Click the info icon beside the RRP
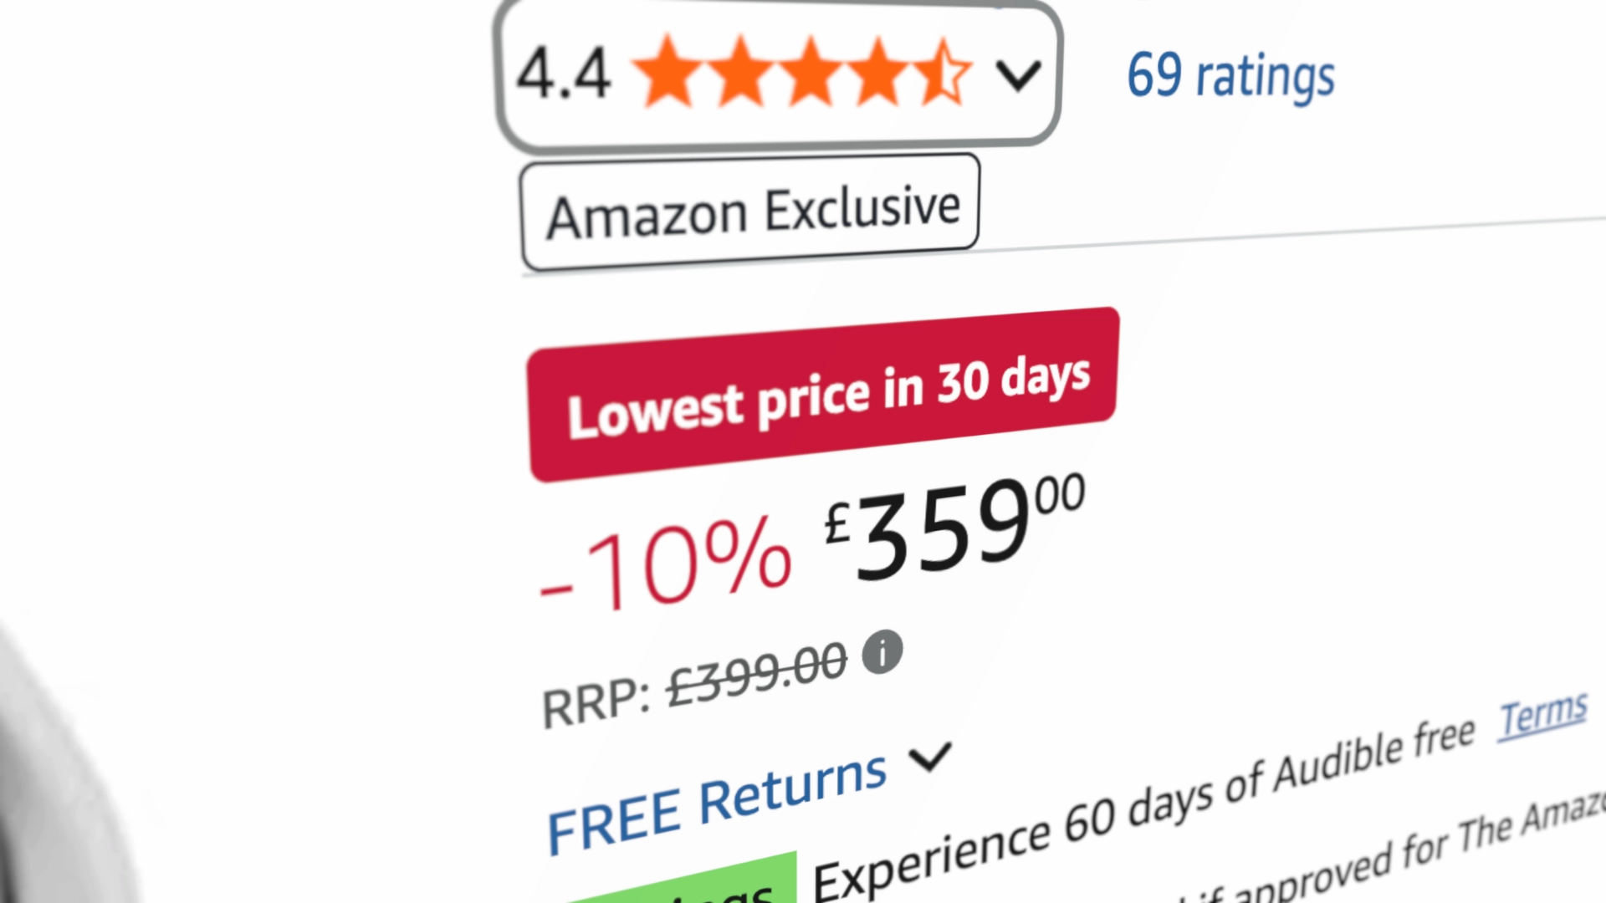 [x=882, y=651]
